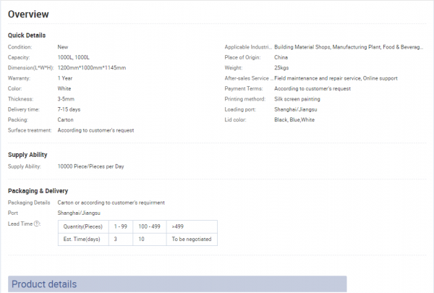Click the Lead Time help question-mark icon
The image size is (434, 293).
[37, 224]
